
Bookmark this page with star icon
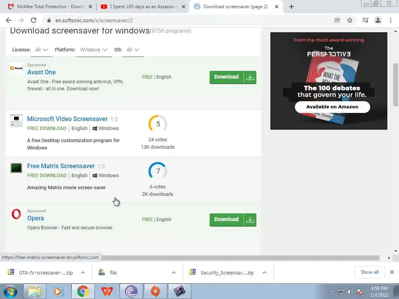click(350, 20)
